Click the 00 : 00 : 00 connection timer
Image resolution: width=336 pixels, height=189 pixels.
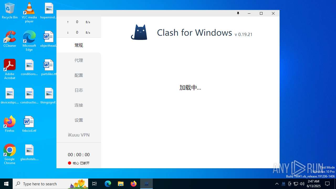pos(79,155)
